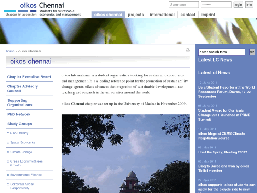
Task: Click the 18. May 2011 date
Action: pyautogui.click(x=207, y=129)
